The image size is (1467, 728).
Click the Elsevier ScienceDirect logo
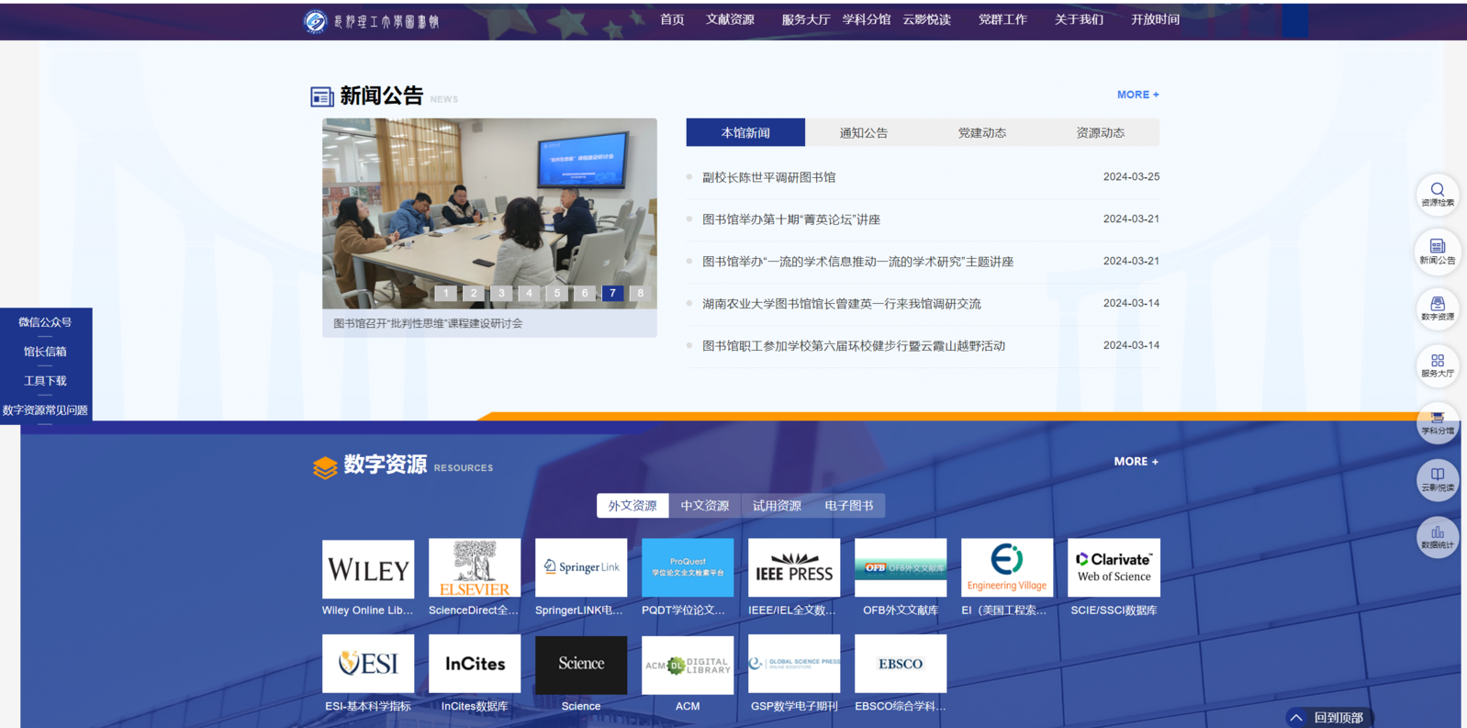475,568
